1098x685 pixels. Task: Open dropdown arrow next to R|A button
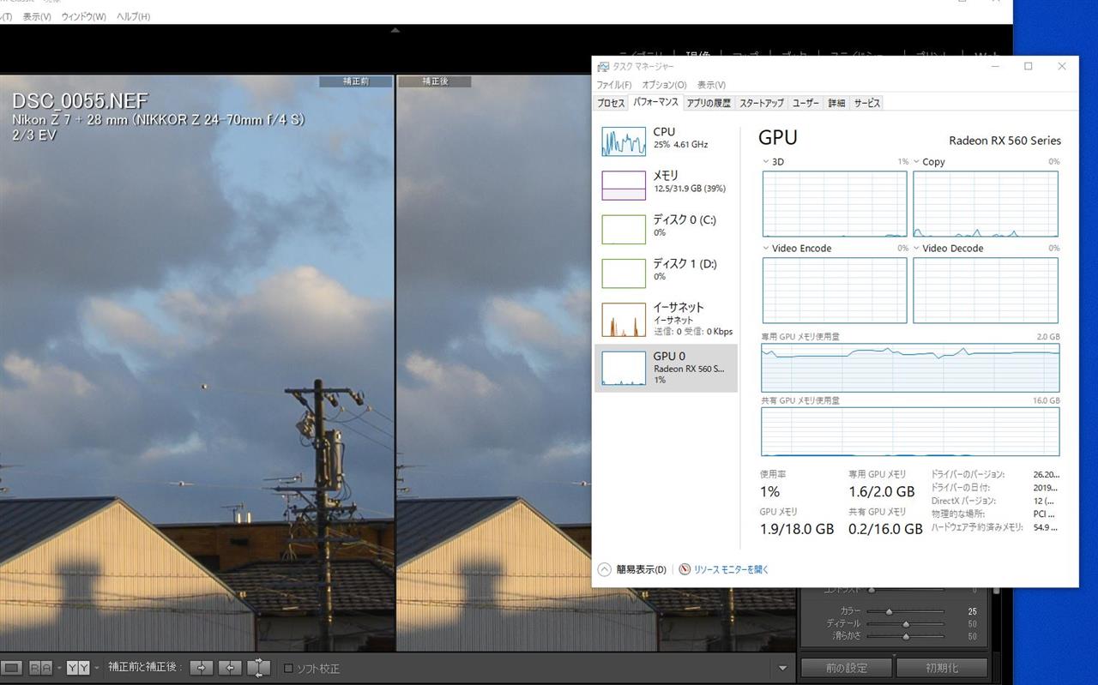point(59,667)
